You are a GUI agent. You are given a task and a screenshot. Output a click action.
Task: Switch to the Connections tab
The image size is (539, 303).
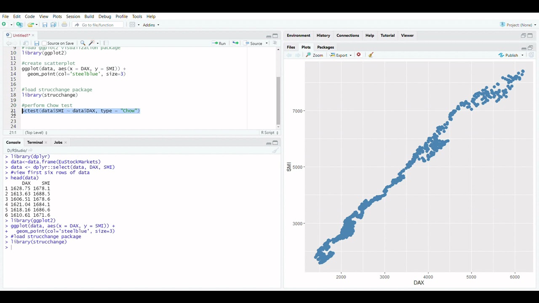point(348,35)
